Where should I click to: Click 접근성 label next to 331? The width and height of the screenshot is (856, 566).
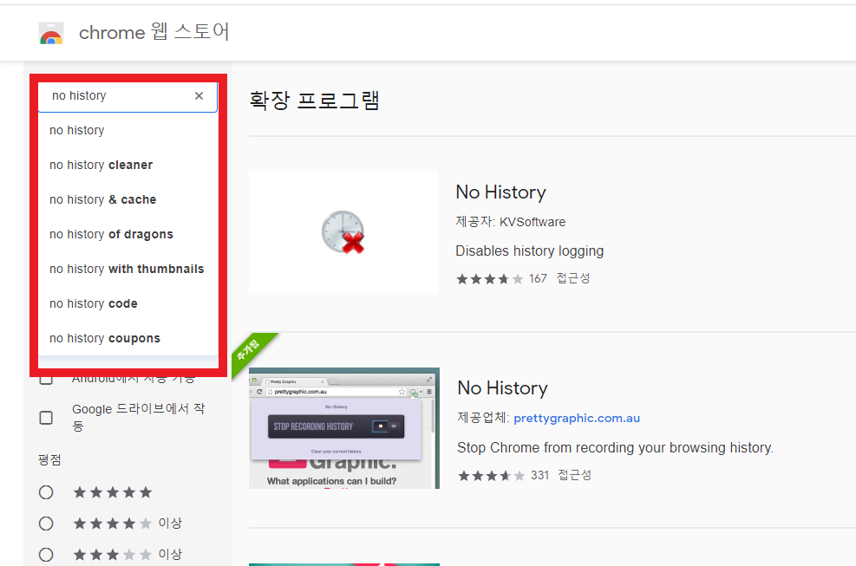(575, 475)
